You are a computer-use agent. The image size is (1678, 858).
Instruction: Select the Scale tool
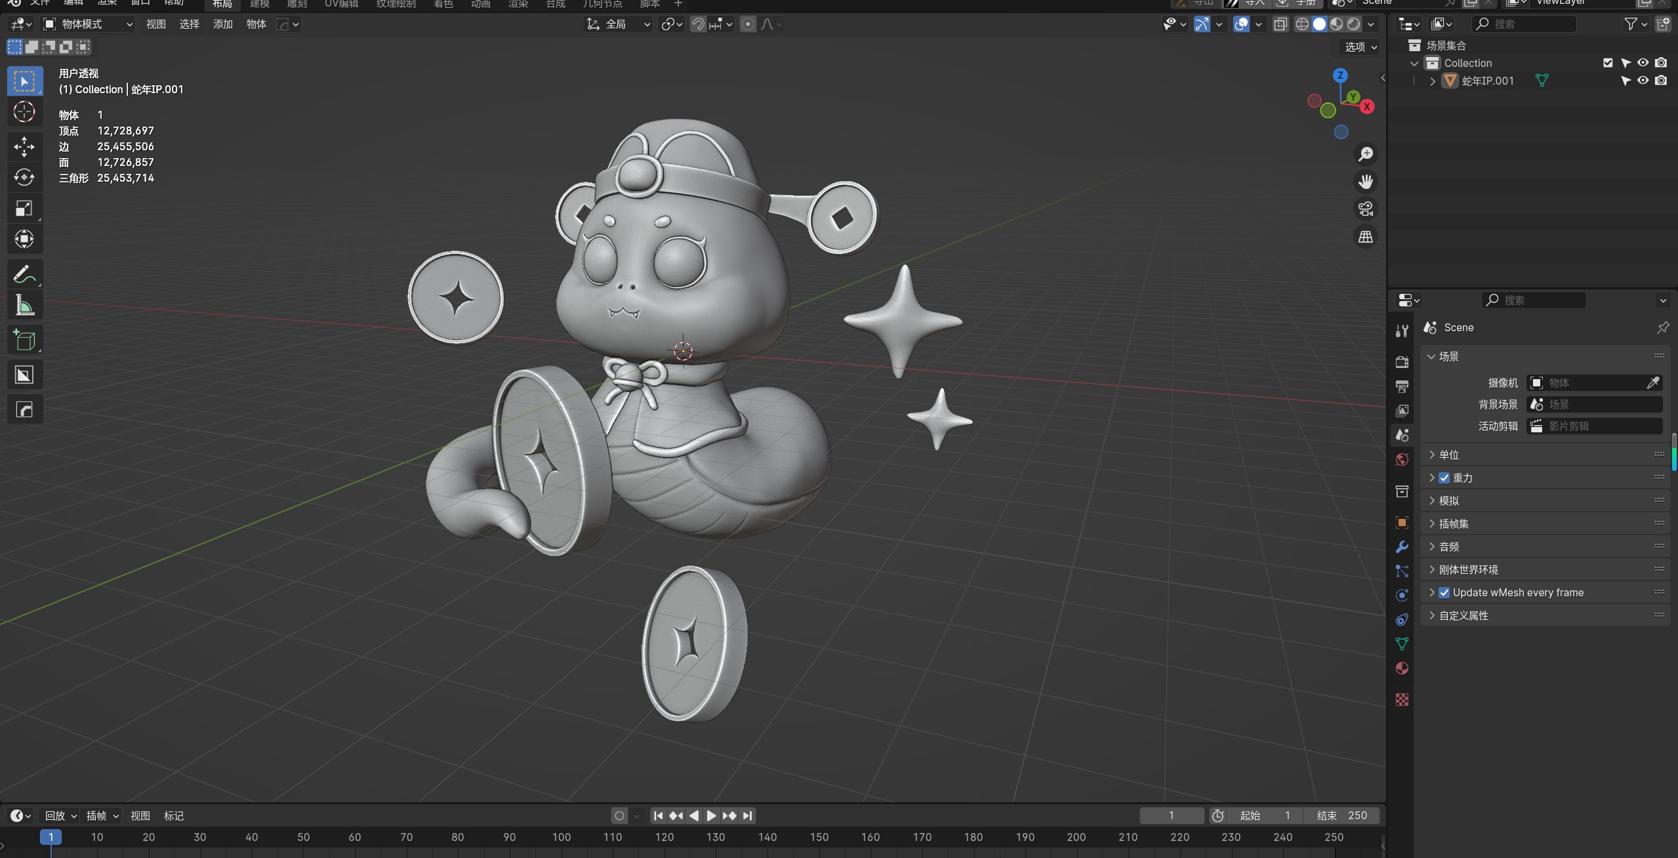24,208
